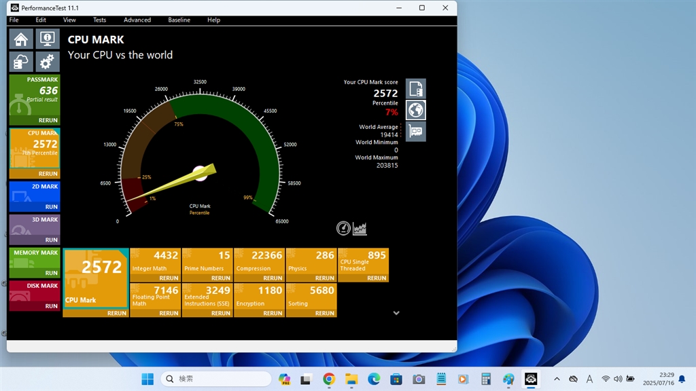
Task: Open the Tests menu
Action: pos(99,20)
